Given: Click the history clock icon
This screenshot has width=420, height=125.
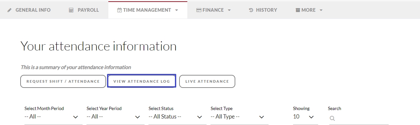Looking at the screenshot, I should pos(251,10).
